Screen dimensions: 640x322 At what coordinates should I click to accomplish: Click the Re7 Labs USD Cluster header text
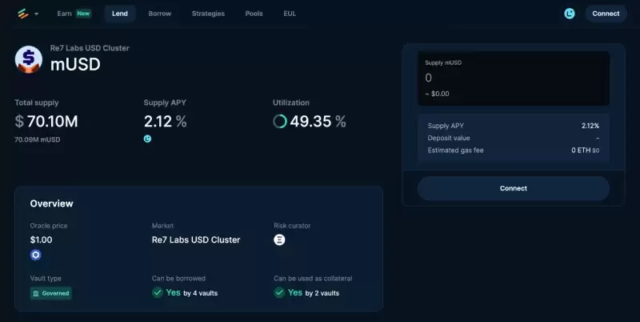[90, 48]
